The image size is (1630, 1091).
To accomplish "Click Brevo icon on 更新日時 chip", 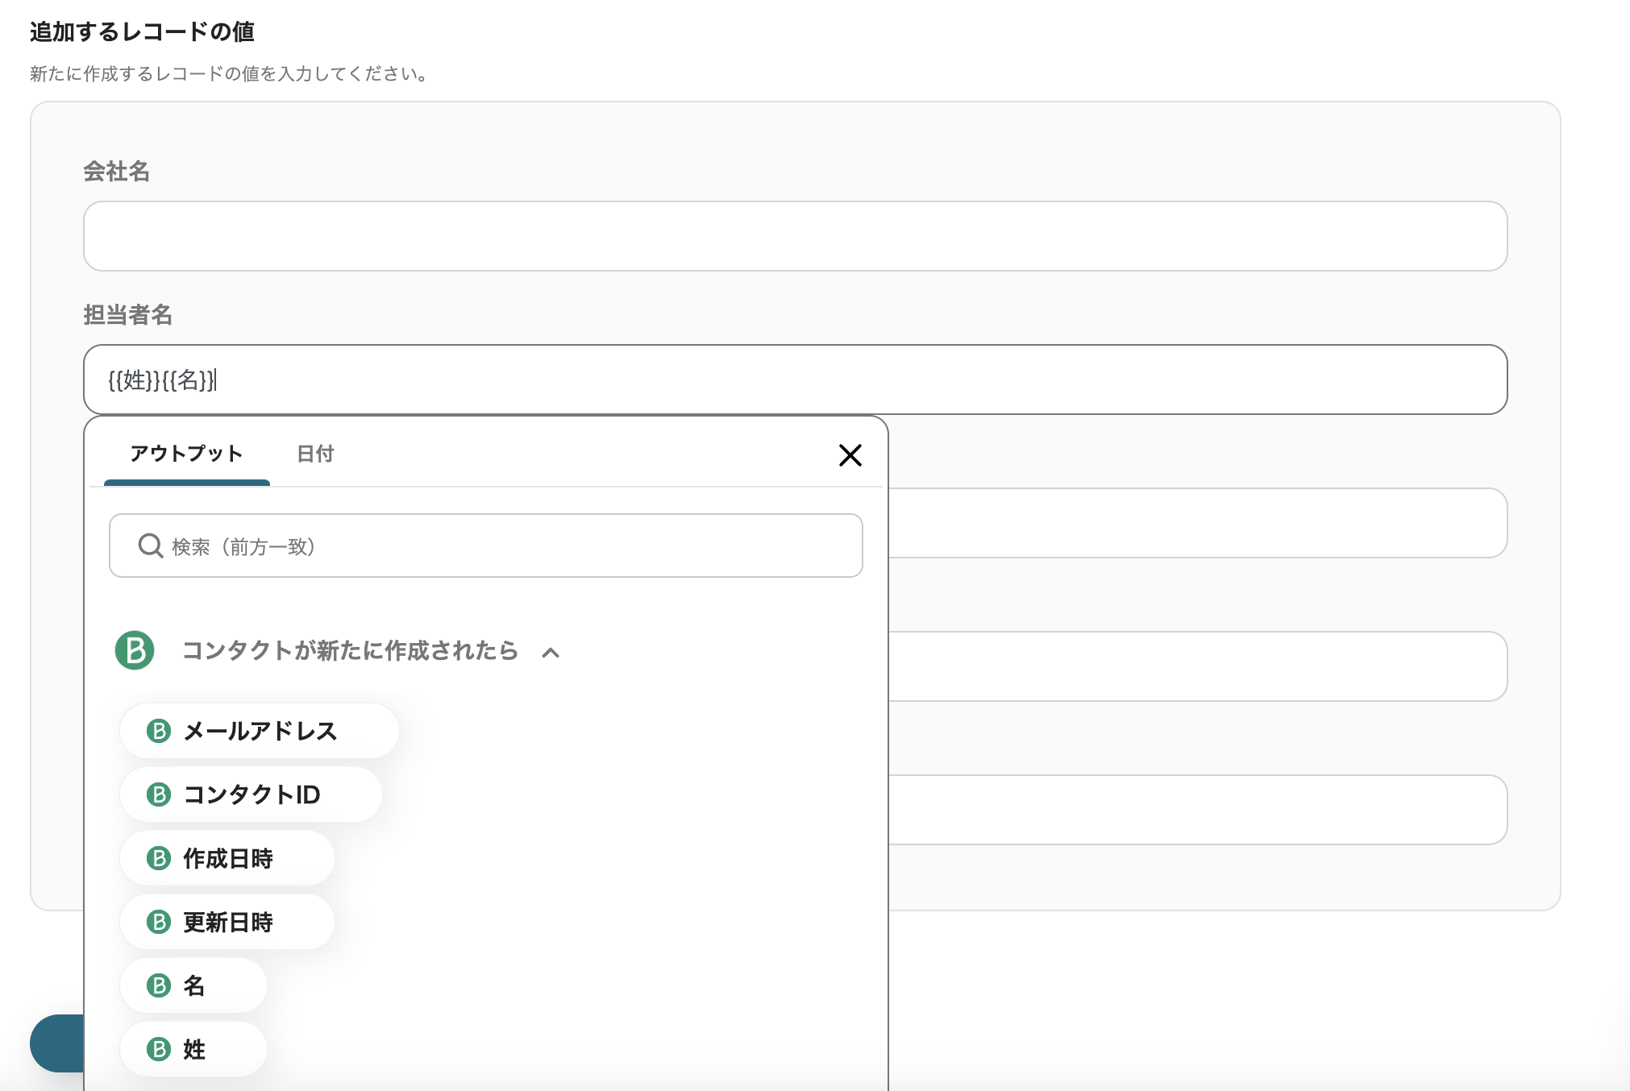I will point(159,922).
